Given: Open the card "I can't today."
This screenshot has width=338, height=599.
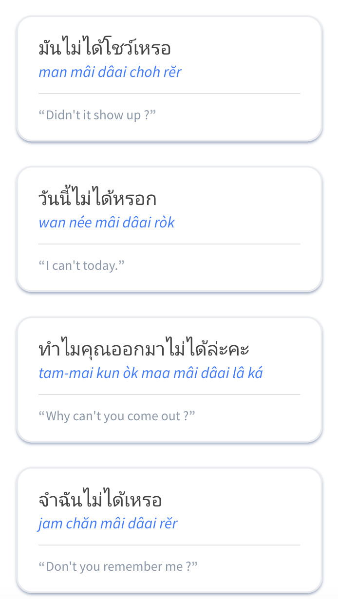Looking at the screenshot, I should [x=169, y=229].
